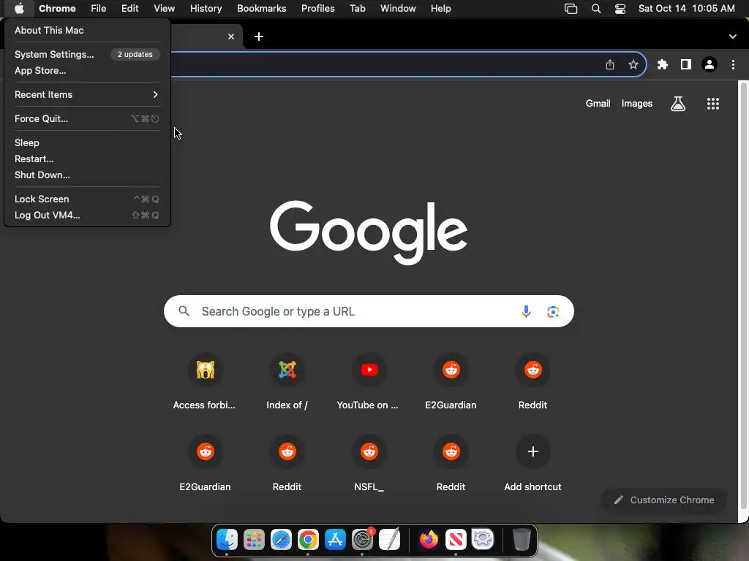749x561 pixels.
Task: Choose Log Out VM4...
Action: pyautogui.click(x=87, y=215)
